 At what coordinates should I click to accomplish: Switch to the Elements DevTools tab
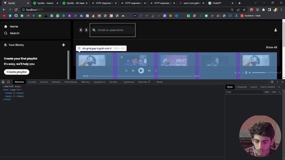tap(19, 82)
